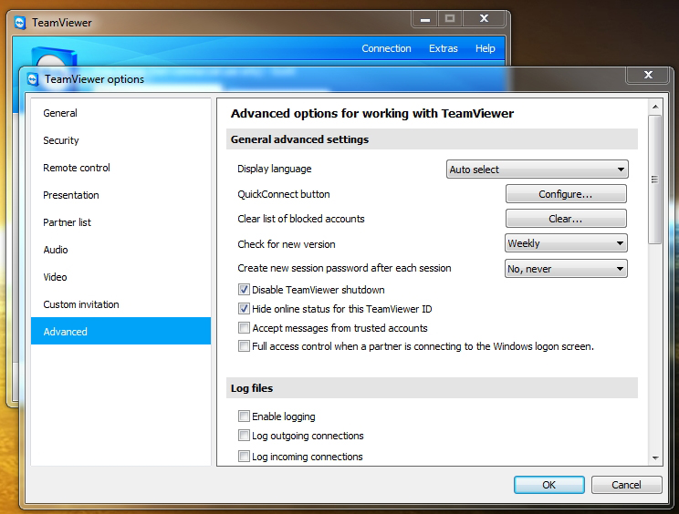Open the Check for new version dropdown
This screenshot has height=514, width=679.
click(566, 243)
